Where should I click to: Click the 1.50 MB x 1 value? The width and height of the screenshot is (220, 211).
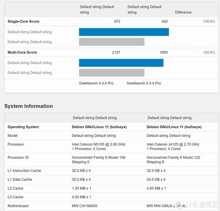81,188
